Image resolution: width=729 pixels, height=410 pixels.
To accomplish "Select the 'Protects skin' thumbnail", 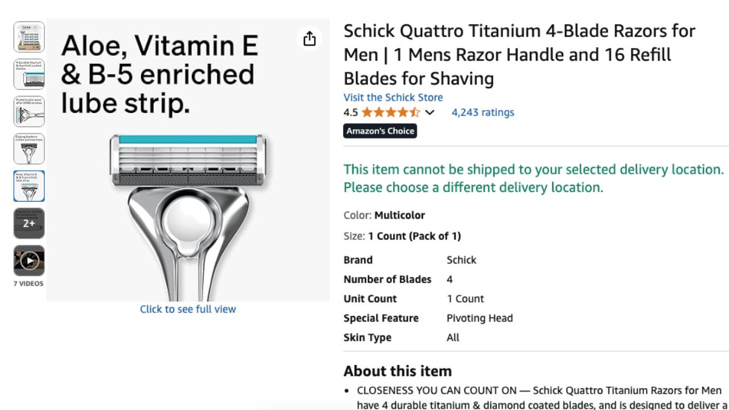I will 29,112.
